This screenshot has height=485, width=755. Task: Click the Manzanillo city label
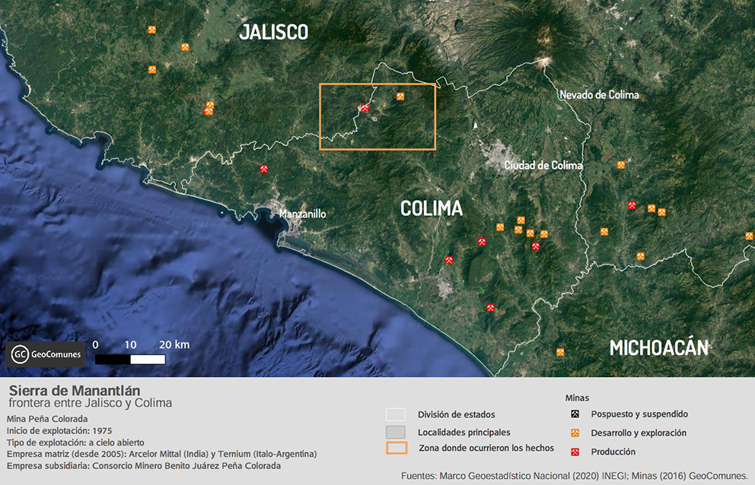(302, 214)
